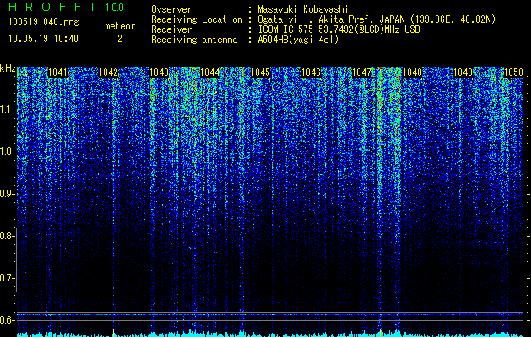Screen dimensions: 531x337
Task: Click the meteor count label
Action: click(x=120, y=26)
